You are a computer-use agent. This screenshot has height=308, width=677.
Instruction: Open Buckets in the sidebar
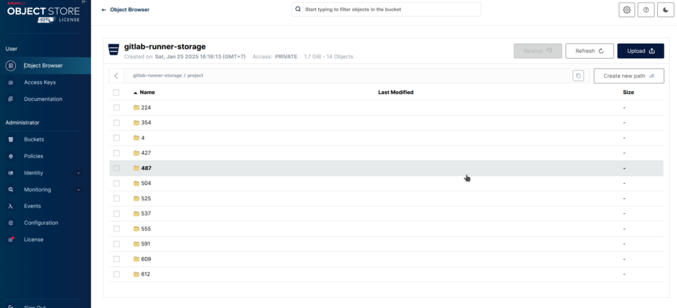click(34, 139)
